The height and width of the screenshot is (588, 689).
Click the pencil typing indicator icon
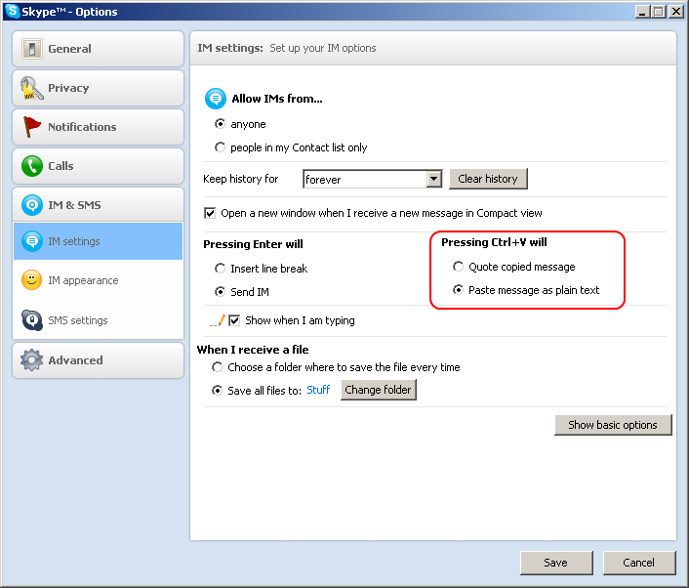pos(218,320)
